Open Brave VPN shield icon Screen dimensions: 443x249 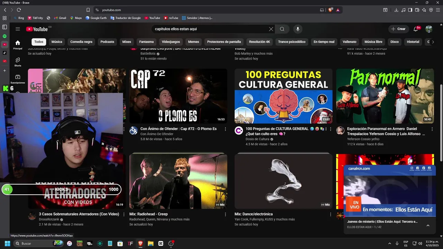click(431, 10)
